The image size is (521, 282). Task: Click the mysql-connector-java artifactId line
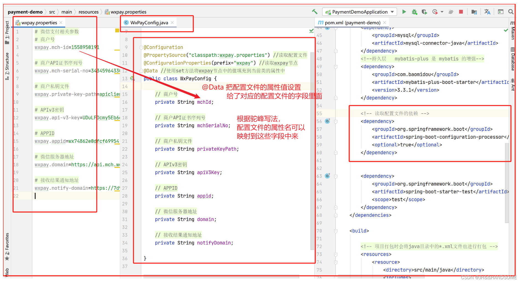pyautogui.click(x=435, y=43)
